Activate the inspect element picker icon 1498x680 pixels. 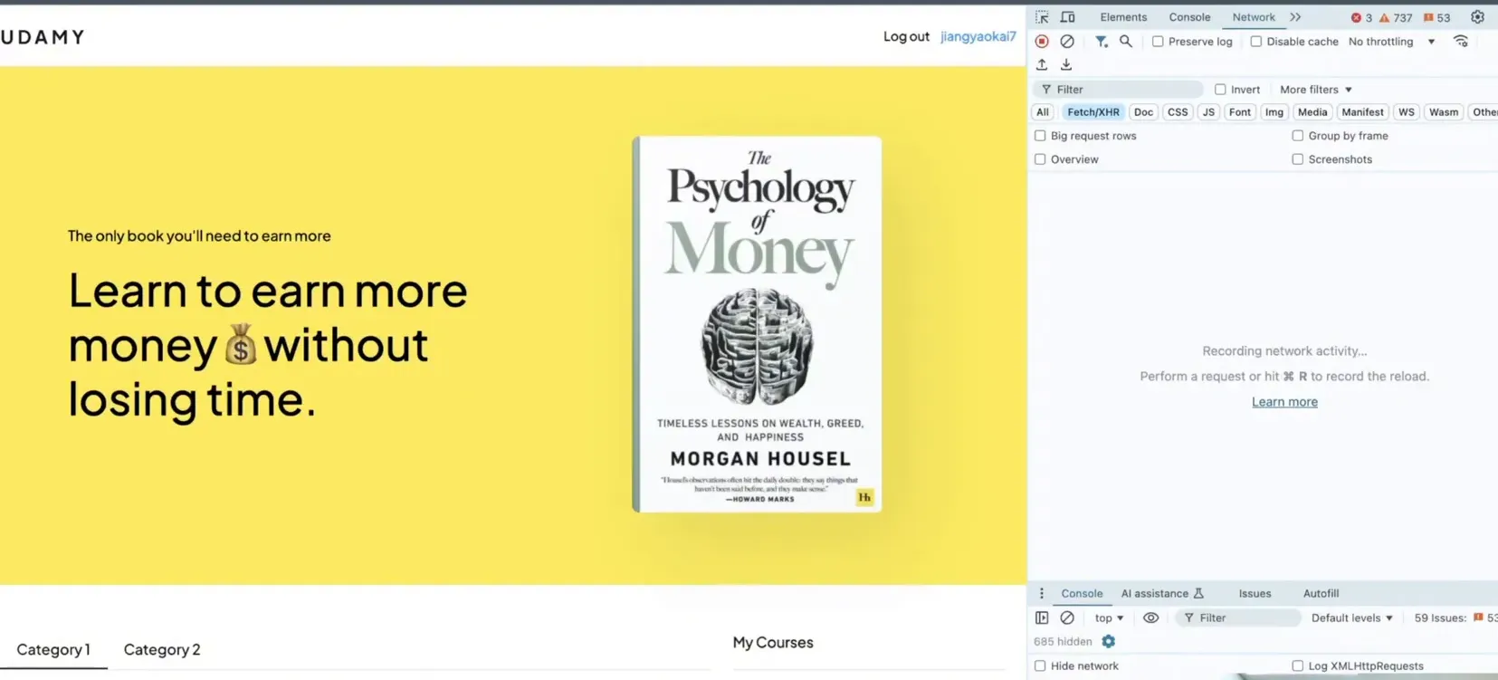1042,17
